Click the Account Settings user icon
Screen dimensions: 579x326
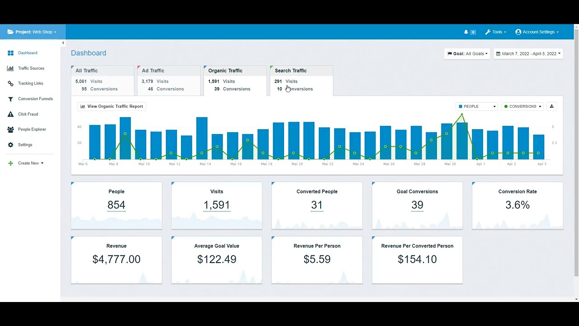coord(518,32)
